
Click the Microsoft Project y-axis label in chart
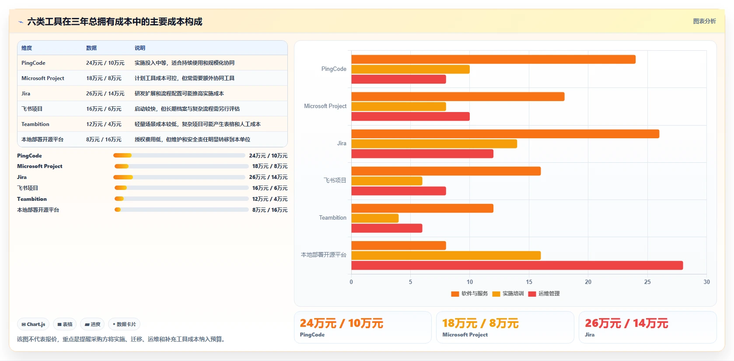325,106
